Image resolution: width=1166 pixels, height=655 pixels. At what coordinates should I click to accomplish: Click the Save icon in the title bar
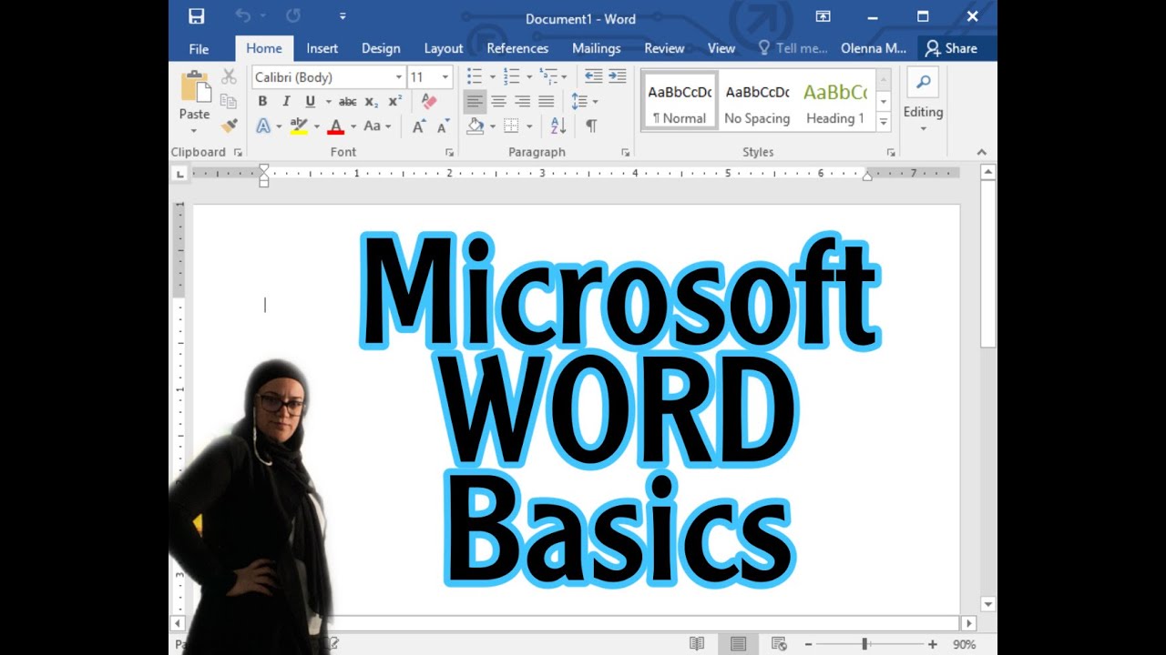196,16
